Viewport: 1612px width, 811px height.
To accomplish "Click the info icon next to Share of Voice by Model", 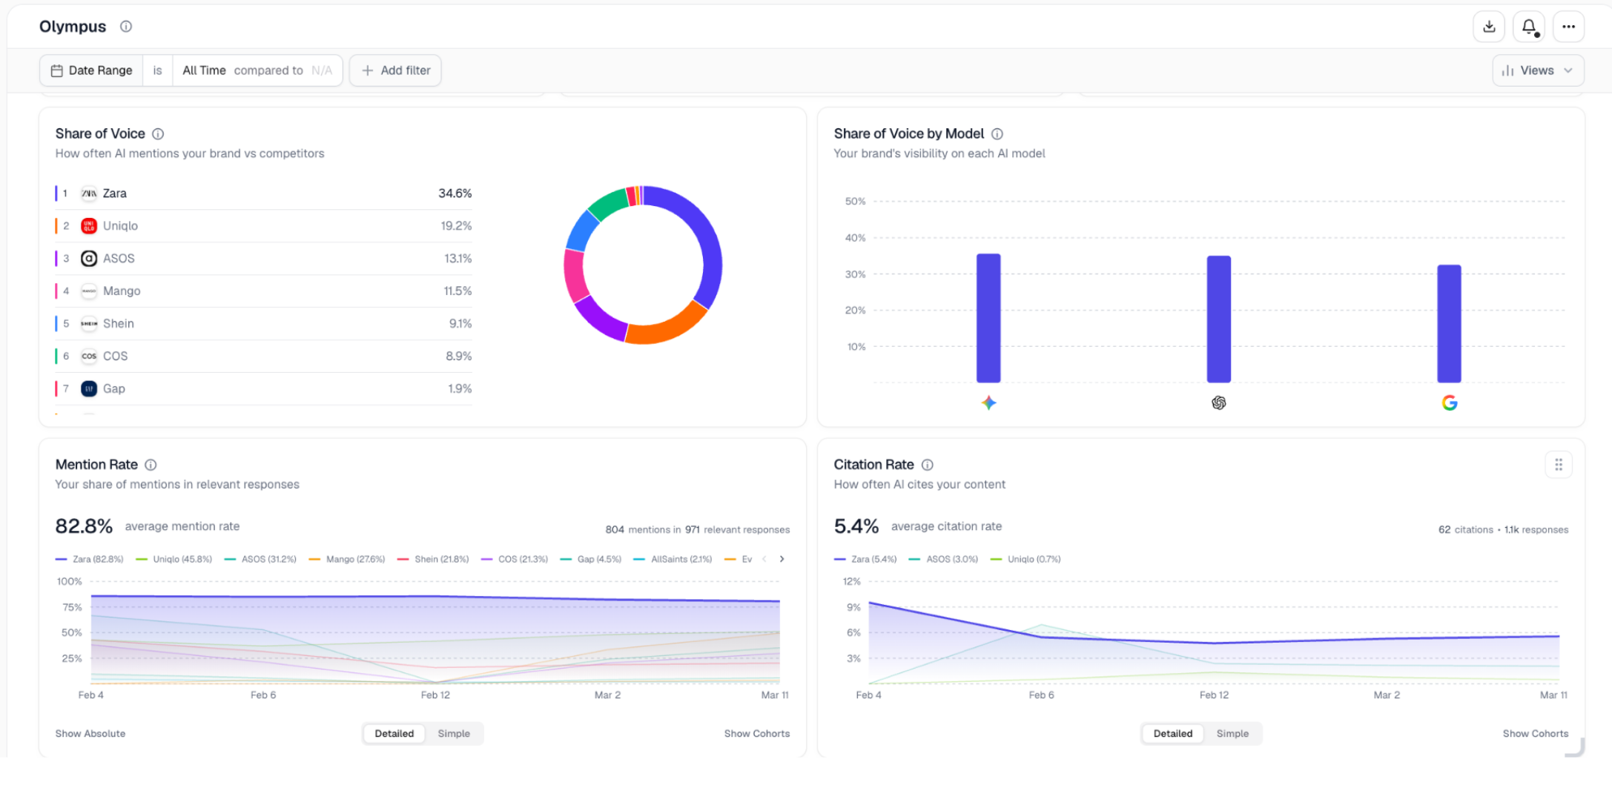I will point(997,134).
